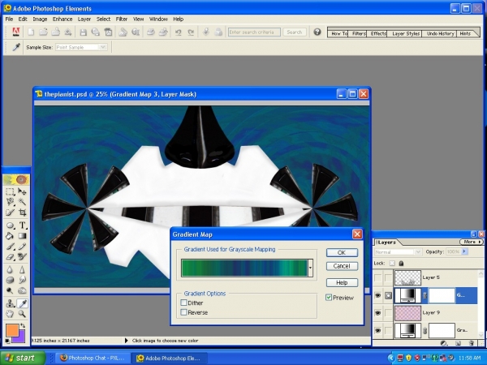This screenshot has height=365, width=487.
Task: Click the Save icon in shortcuts bar
Action: click(83, 32)
